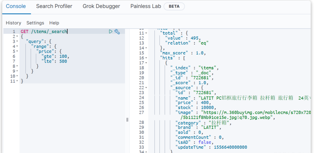The image size is (314, 153).
Task: Collapse the "price" block on request line 5
Action: pos(17,51)
